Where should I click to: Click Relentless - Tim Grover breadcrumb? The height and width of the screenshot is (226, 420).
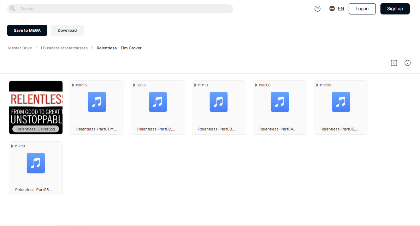click(119, 48)
